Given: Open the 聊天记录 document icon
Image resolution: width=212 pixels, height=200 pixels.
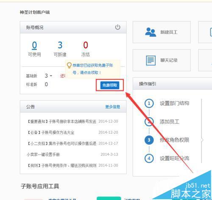Looking at the screenshot, I should [x=151, y=60].
